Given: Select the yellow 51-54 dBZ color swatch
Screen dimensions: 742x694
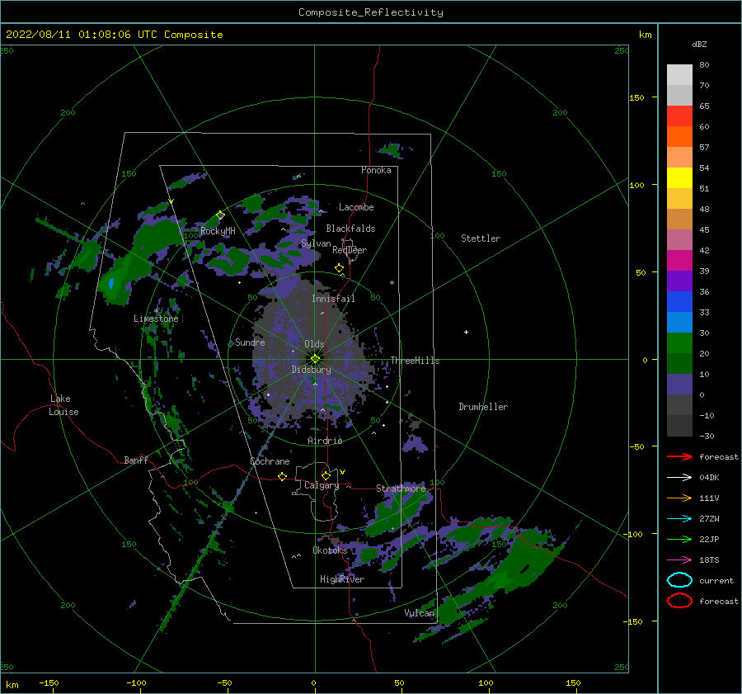Looking at the screenshot, I should coord(679,178).
